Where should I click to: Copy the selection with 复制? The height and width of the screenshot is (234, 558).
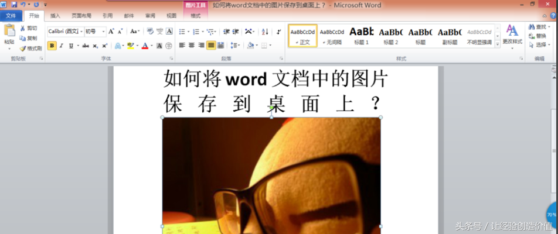pos(29,39)
